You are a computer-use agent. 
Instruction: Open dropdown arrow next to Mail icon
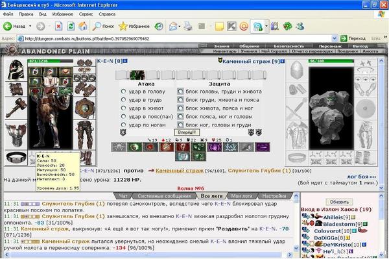tap(180, 26)
